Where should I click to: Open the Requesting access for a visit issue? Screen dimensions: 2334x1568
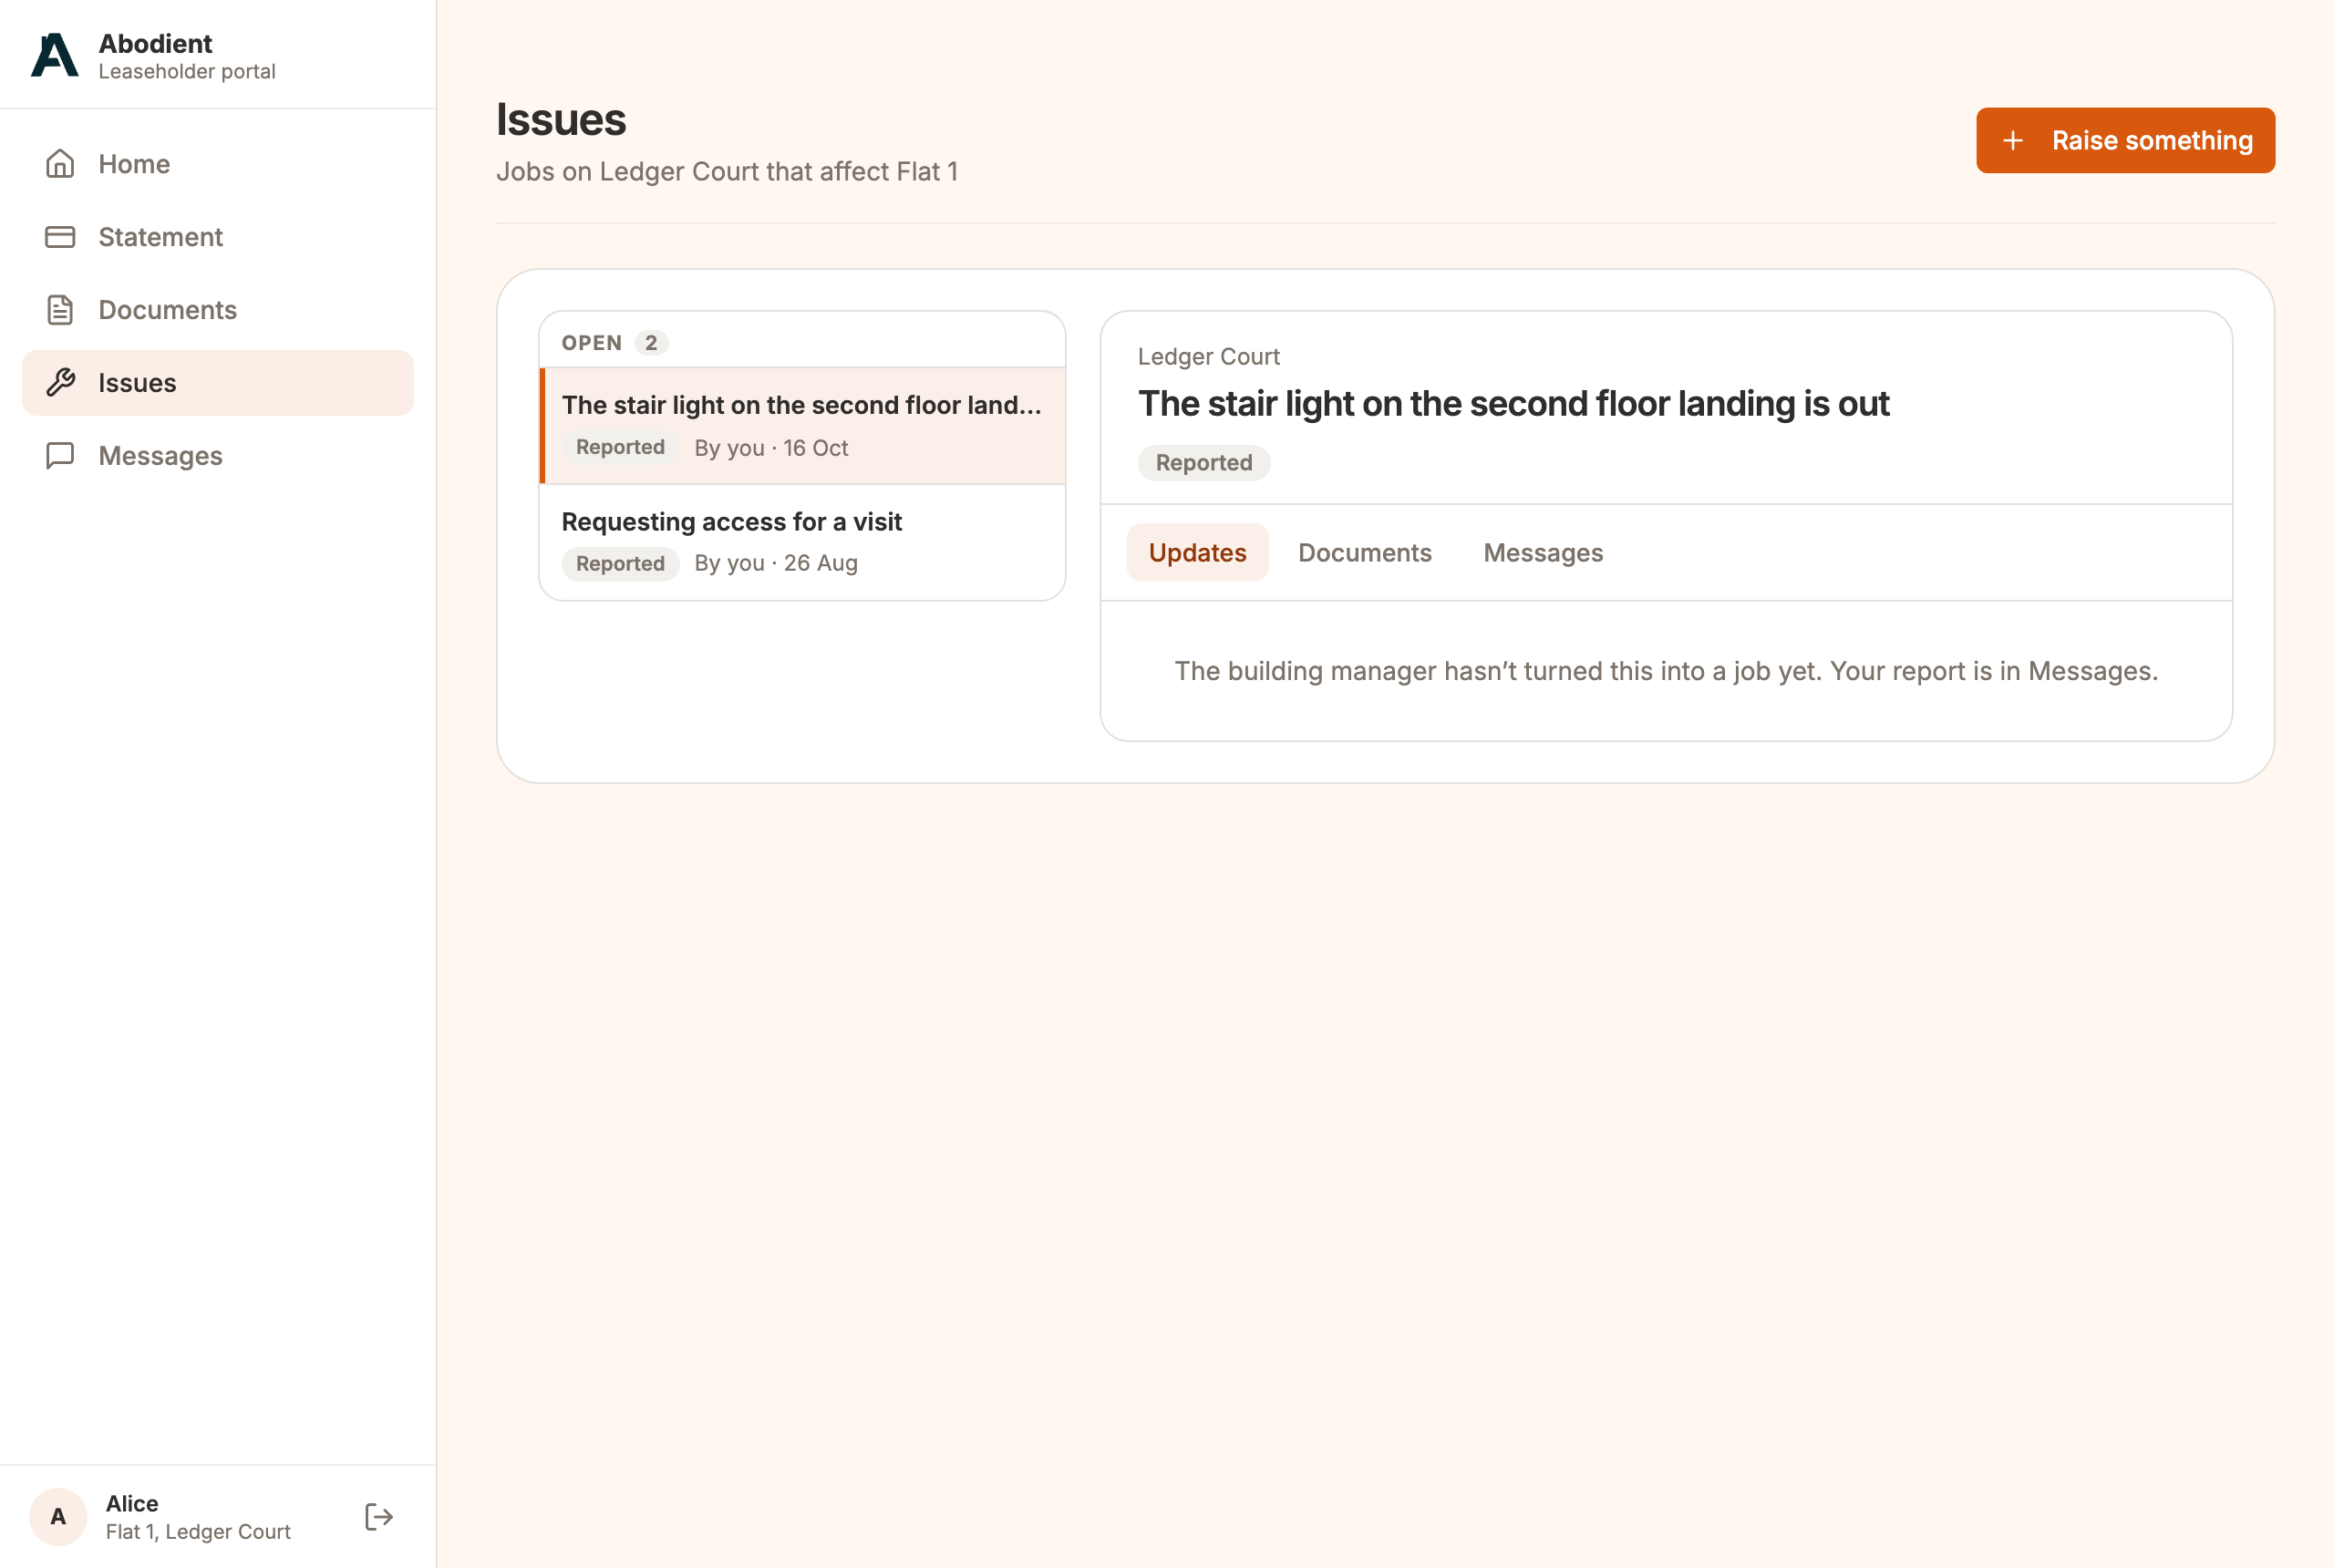point(802,542)
